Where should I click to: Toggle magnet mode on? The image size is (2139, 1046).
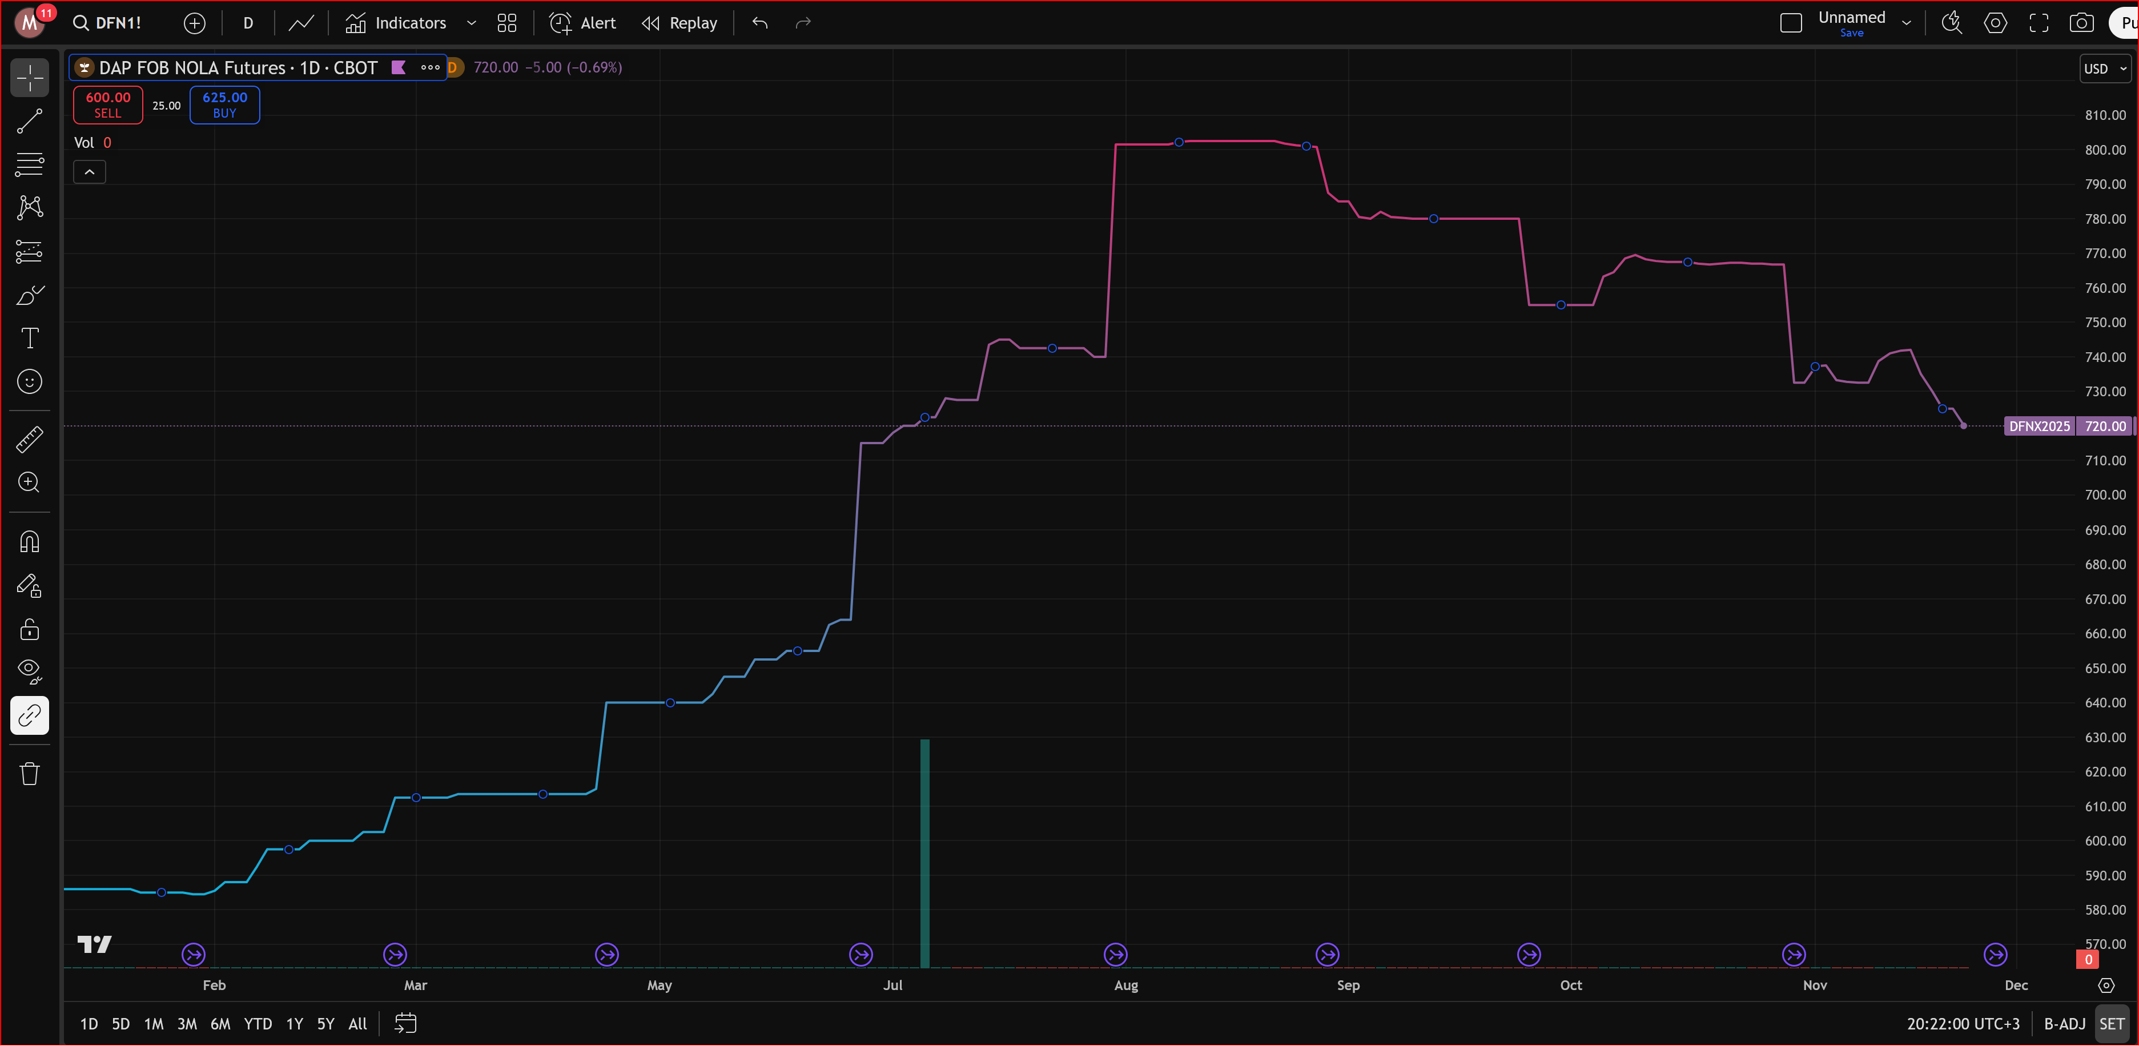click(30, 542)
